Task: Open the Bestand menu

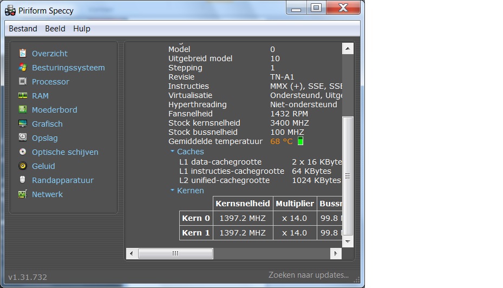Action: tap(23, 29)
